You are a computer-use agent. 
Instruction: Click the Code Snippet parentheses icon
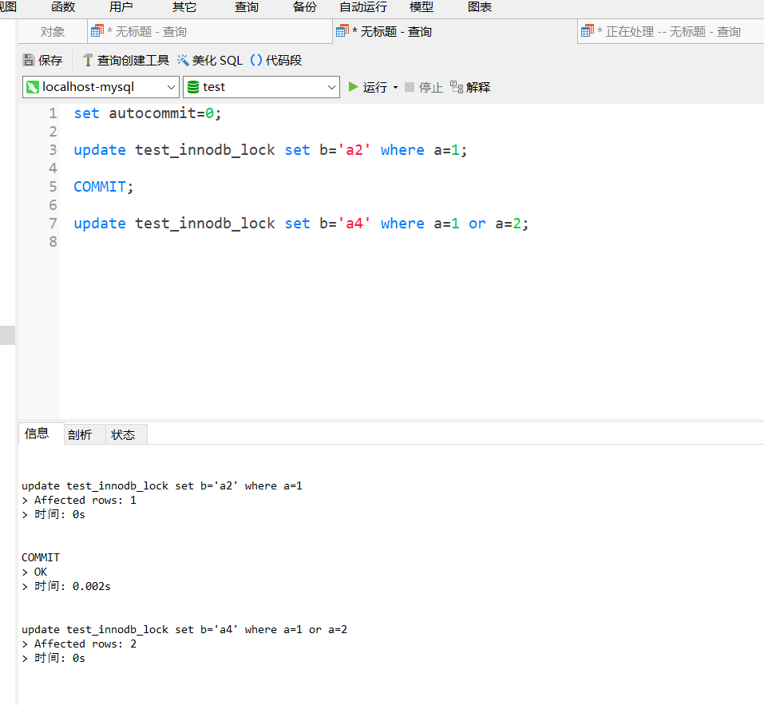(x=255, y=60)
